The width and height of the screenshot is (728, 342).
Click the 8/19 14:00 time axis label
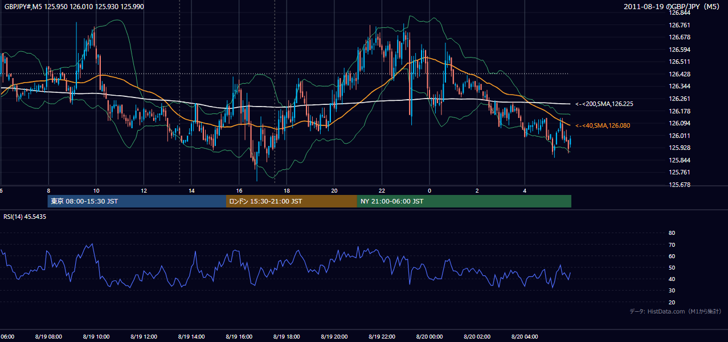click(x=191, y=337)
